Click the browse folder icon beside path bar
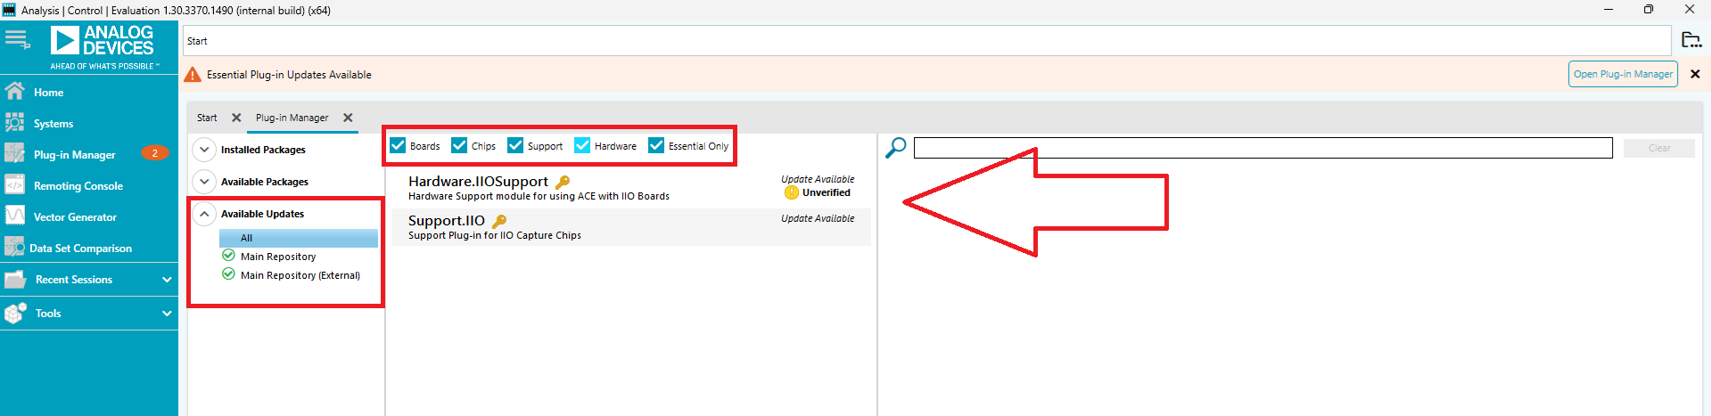 tap(1691, 40)
